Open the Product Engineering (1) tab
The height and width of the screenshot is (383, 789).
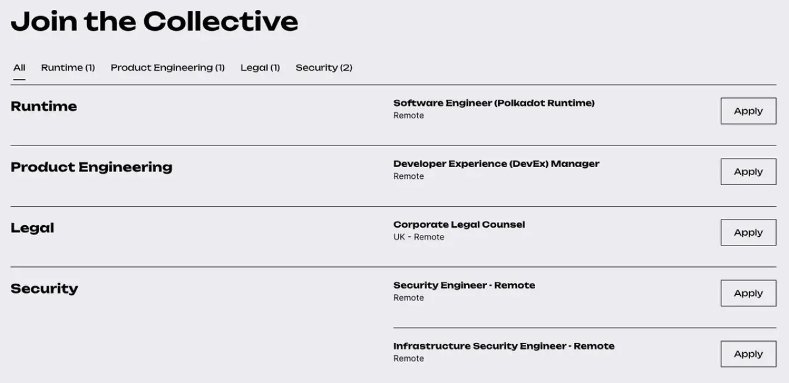168,68
